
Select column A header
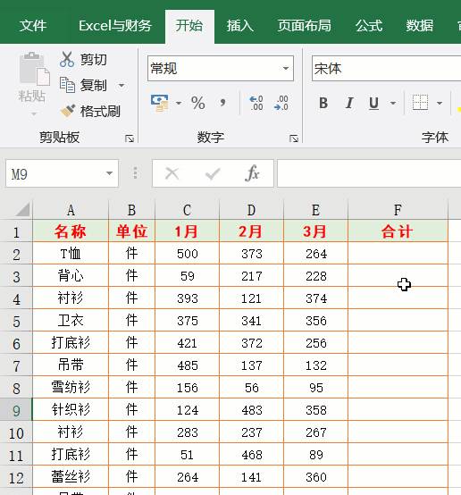(x=71, y=210)
